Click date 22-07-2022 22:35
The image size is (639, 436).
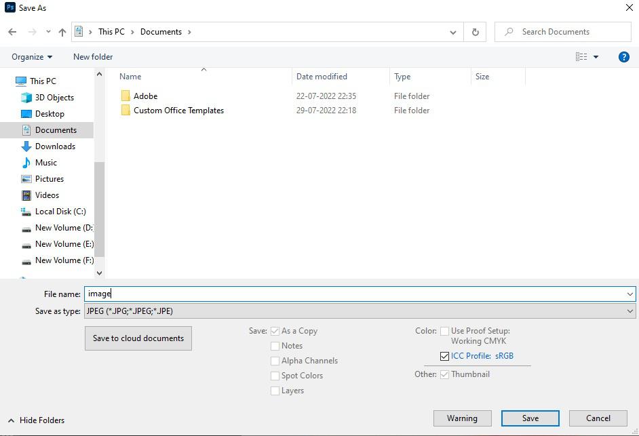point(326,96)
